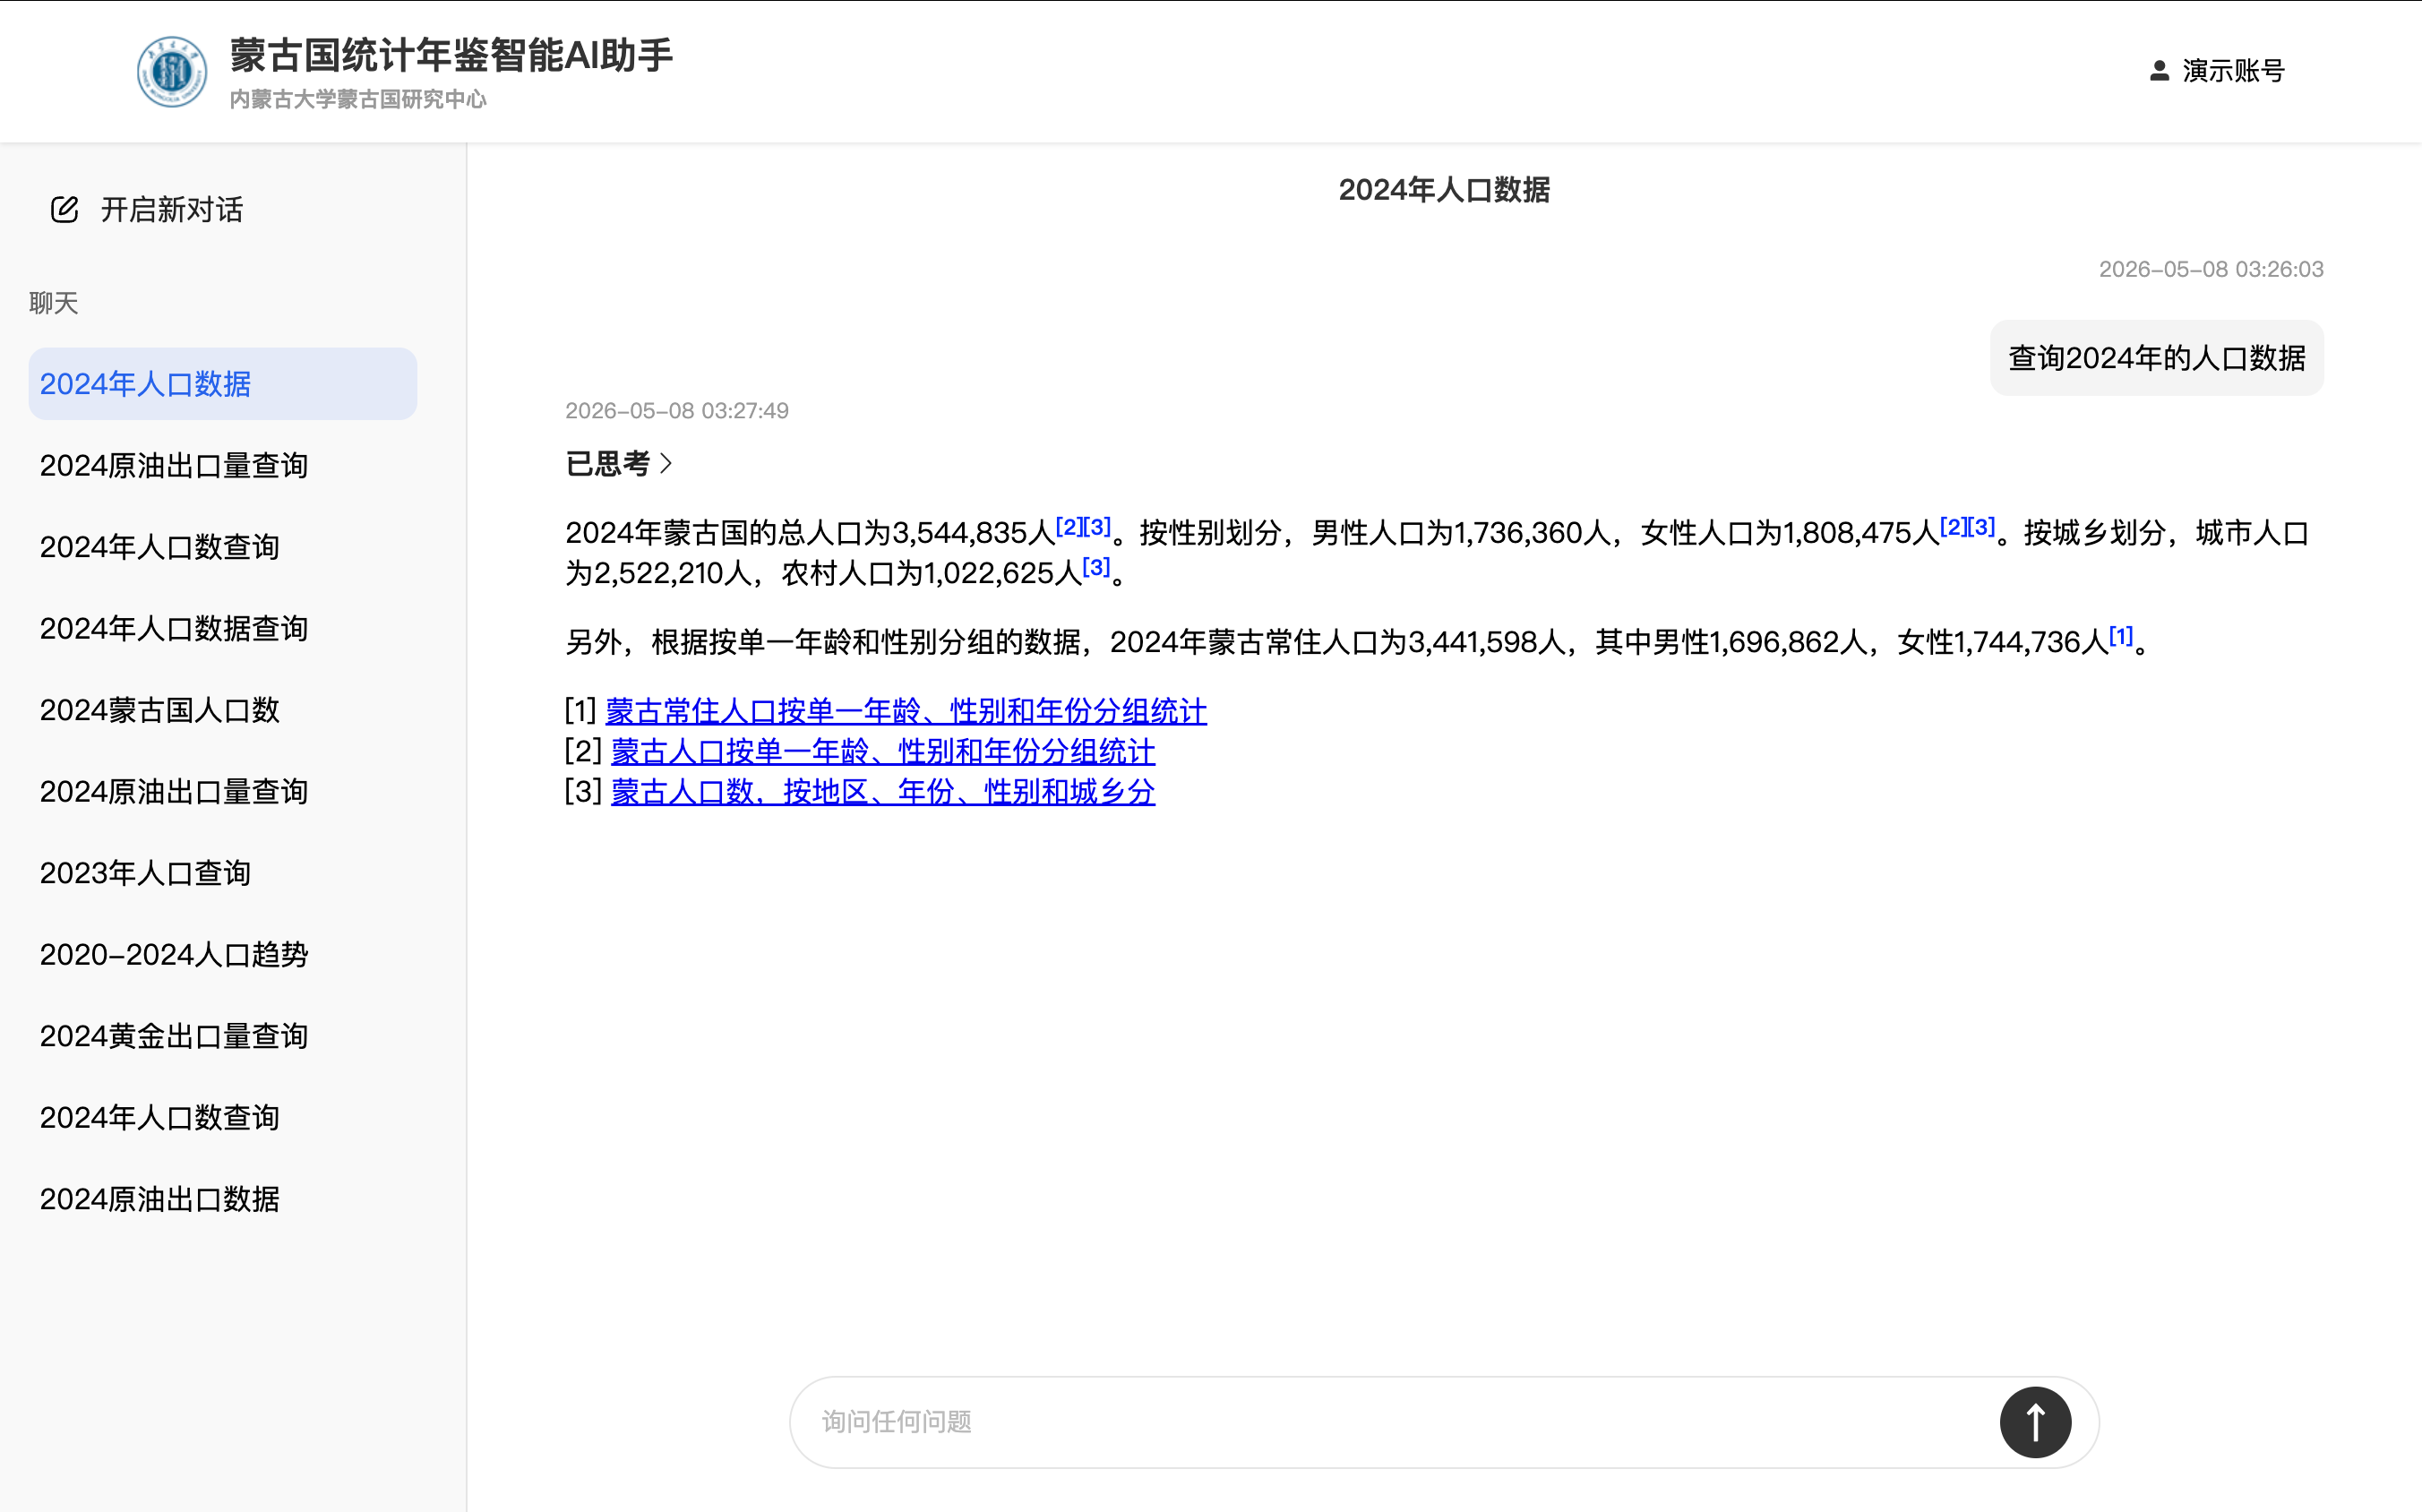
Task: Send message with the arrow button
Action: point(2035,1421)
